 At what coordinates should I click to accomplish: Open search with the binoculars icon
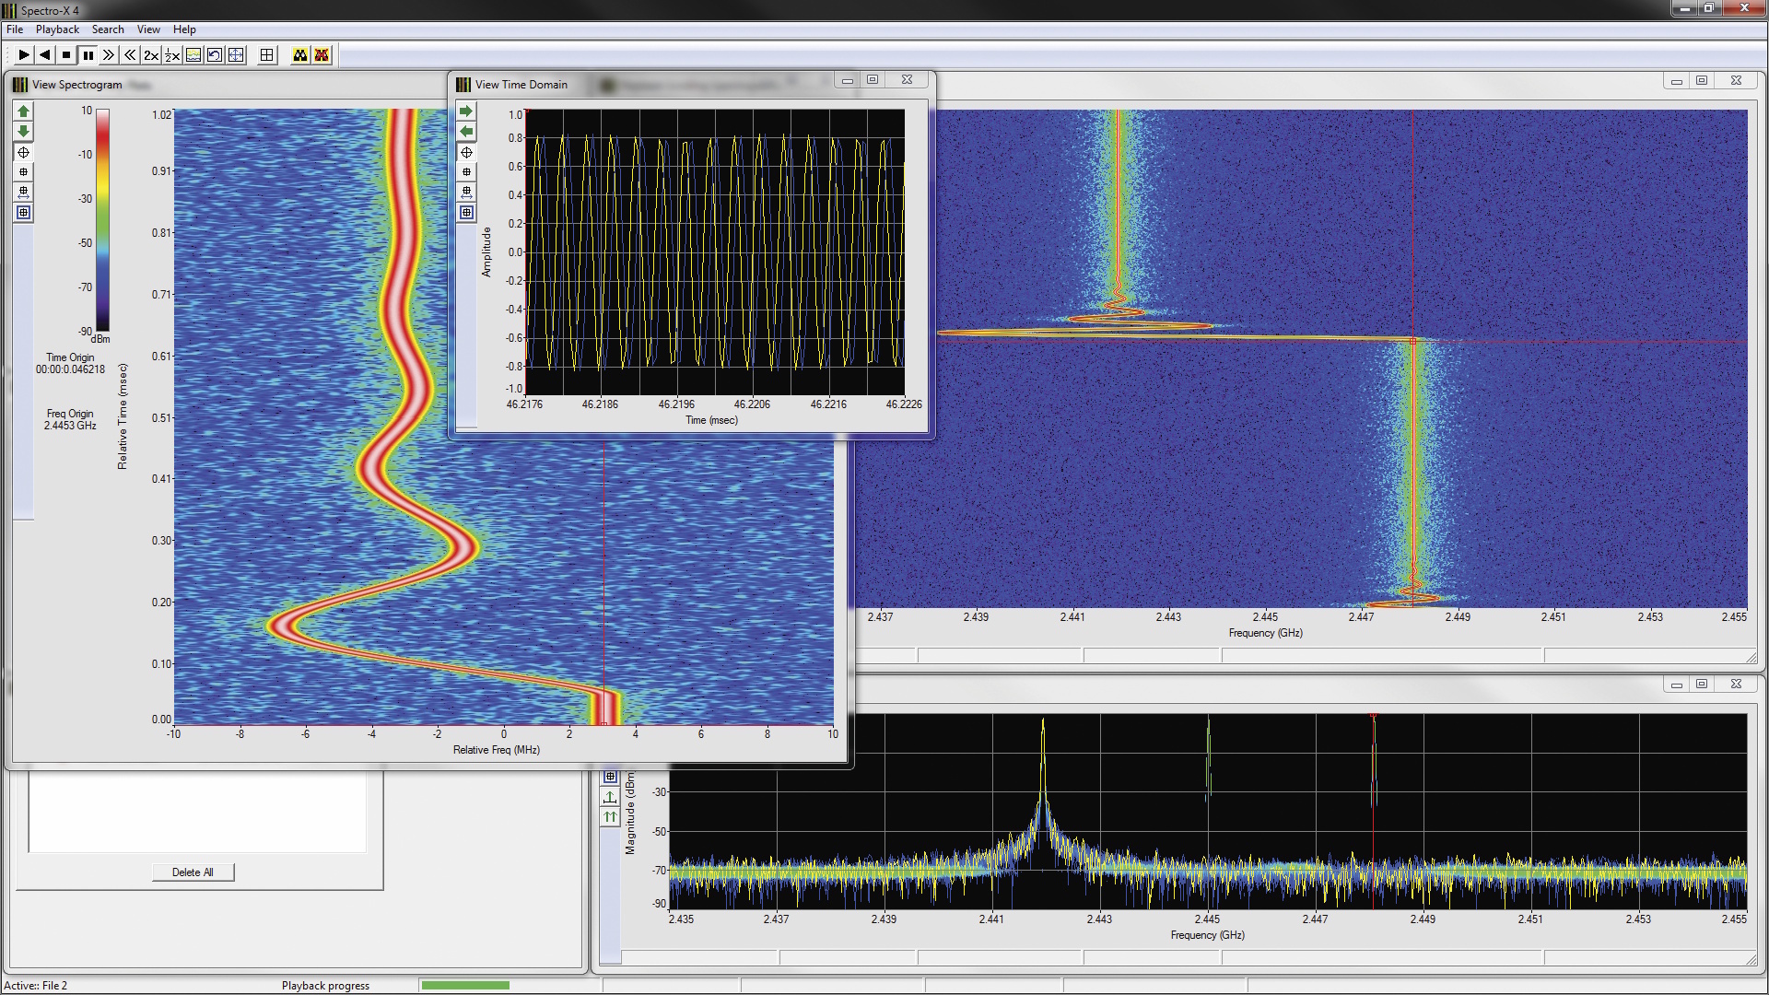point(299,55)
